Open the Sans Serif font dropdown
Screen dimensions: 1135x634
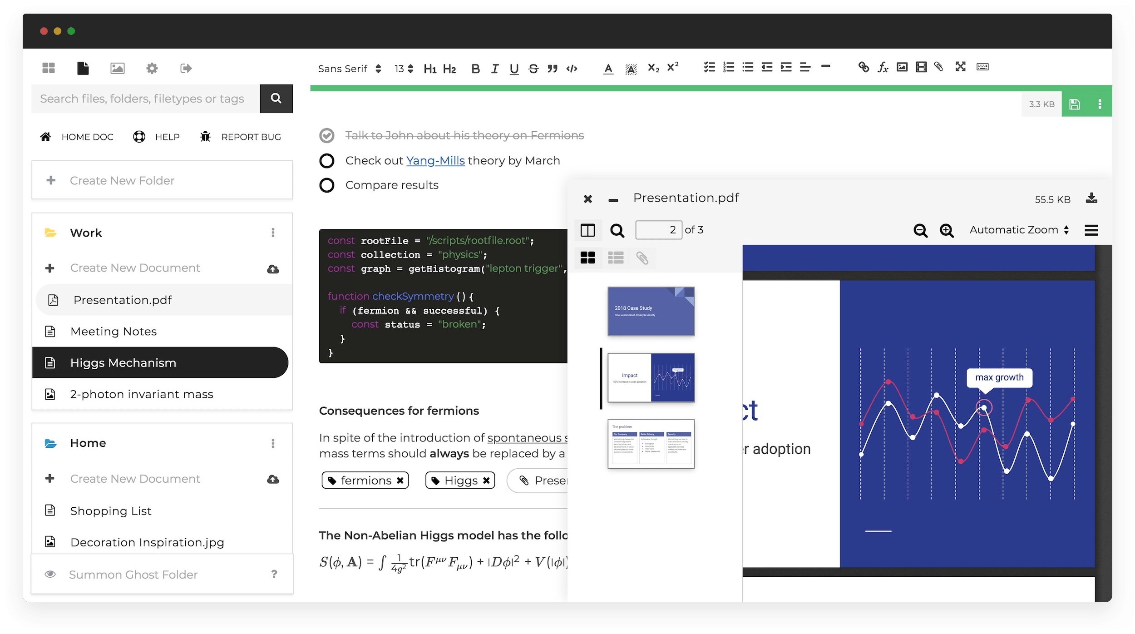350,69
